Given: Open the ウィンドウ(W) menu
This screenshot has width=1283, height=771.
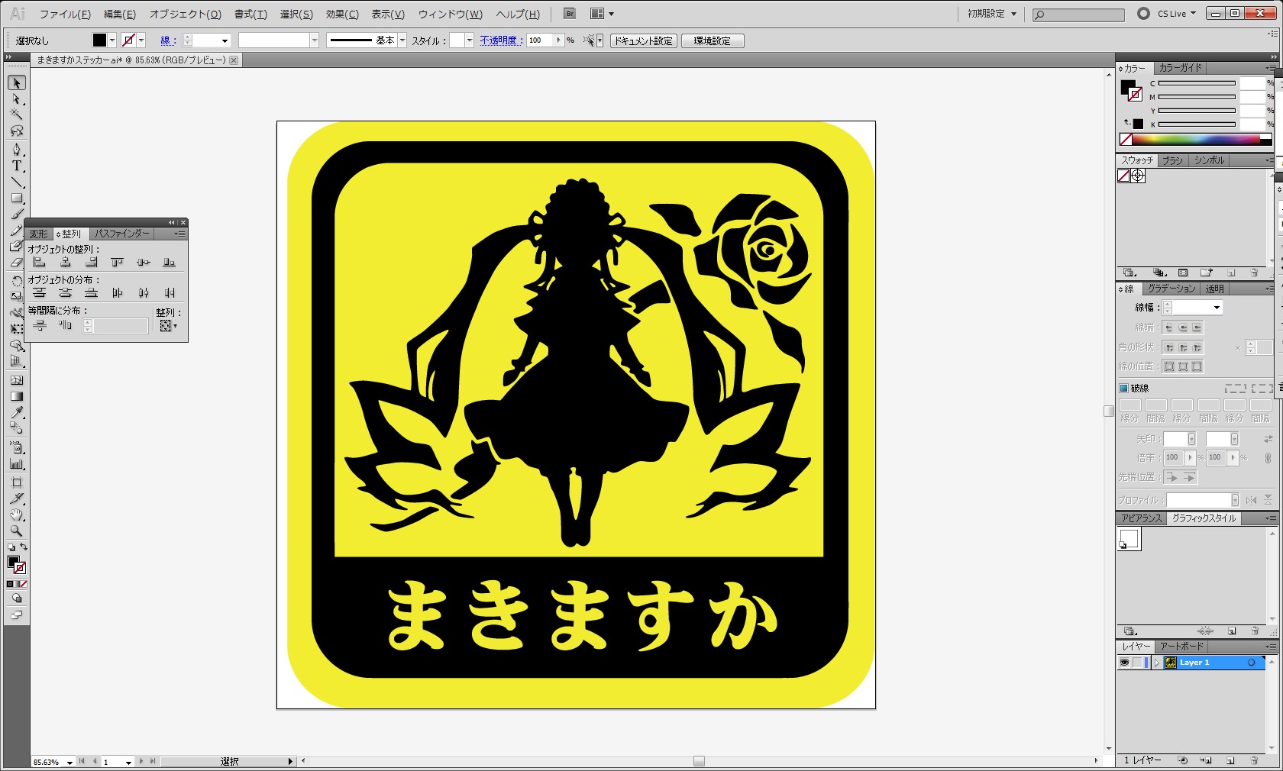Looking at the screenshot, I should pyautogui.click(x=450, y=14).
